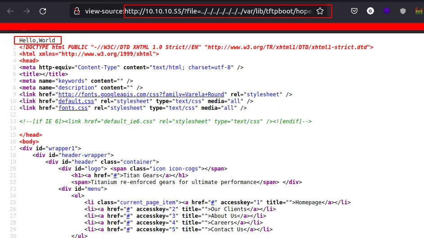Open the equalizer bars extension icon
The image size is (424, 238).
(x=418, y=11)
